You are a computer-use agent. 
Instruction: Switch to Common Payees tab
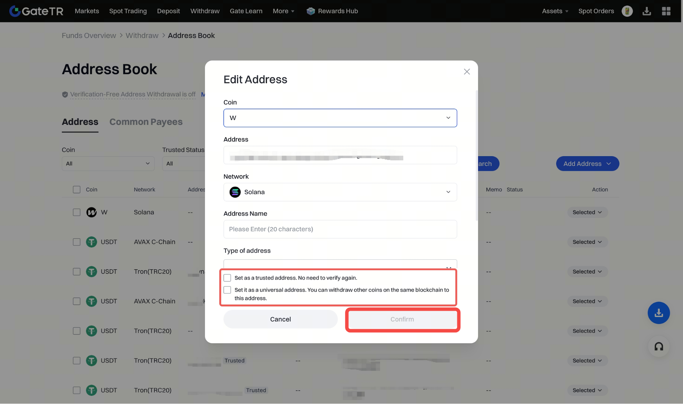tap(146, 122)
